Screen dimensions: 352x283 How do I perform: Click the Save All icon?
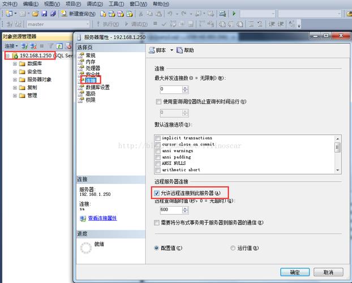[53, 14]
